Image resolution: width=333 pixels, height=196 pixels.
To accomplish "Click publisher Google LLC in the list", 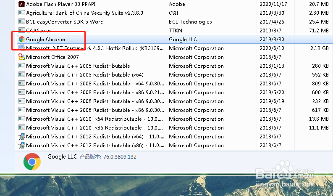I will pyautogui.click(x=183, y=40).
